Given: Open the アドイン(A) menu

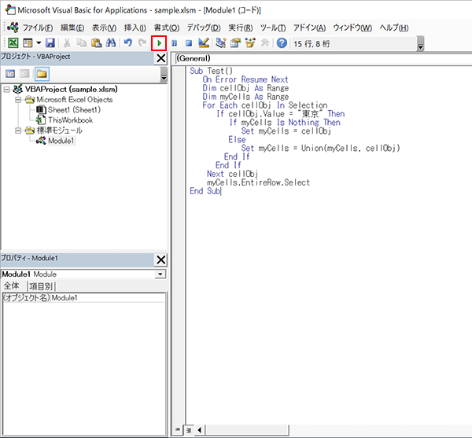Looking at the screenshot, I should [x=309, y=28].
